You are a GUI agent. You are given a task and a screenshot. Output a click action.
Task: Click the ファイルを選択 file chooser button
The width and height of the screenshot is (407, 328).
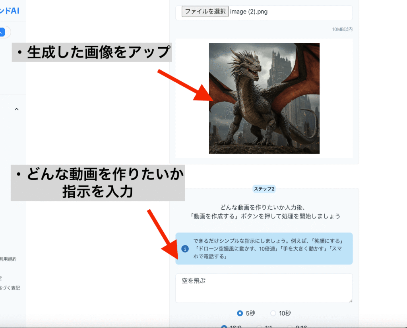tap(205, 12)
